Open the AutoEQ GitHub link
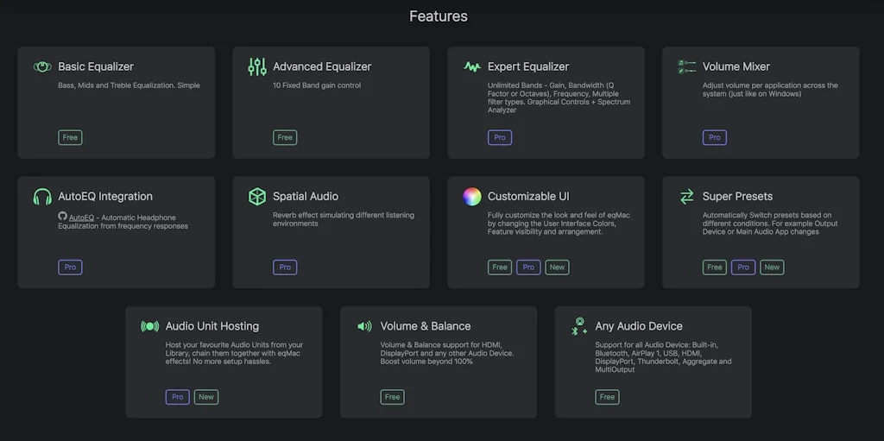This screenshot has height=441, width=884. [x=81, y=217]
